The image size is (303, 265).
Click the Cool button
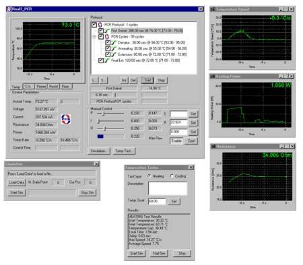point(191,141)
